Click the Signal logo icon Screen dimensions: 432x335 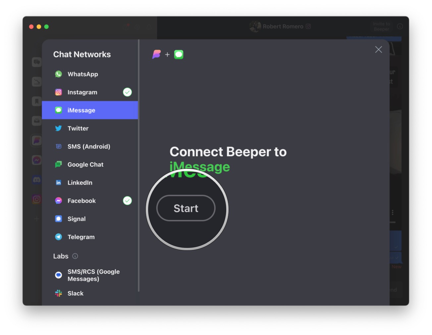(x=59, y=219)
